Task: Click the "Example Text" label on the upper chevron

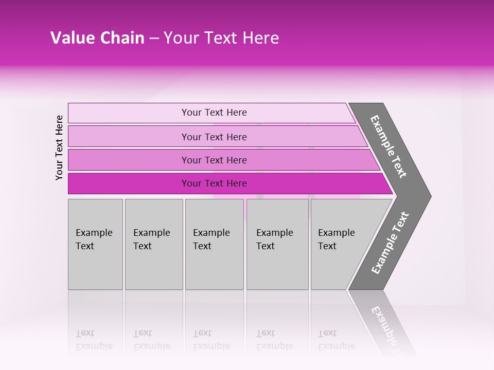Action: (389, 146)
